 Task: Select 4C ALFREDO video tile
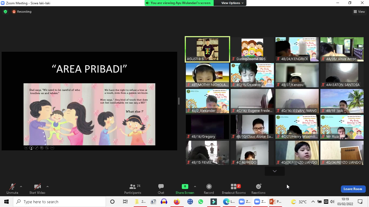(252, 153)
